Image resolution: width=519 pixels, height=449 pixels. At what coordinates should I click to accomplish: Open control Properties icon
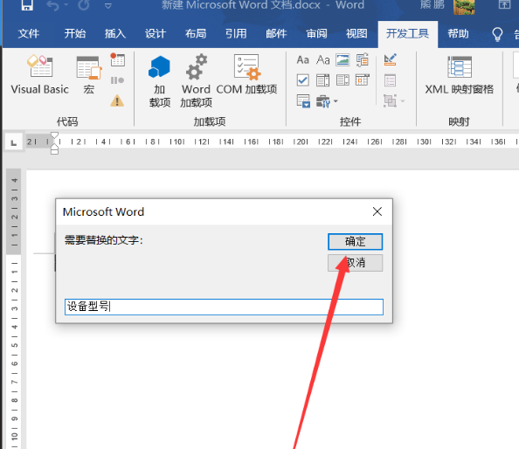[391, 80]
